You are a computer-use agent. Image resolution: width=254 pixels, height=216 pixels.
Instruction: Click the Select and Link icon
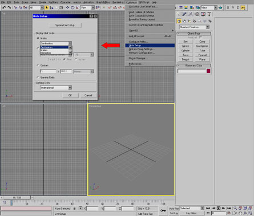(x=15, y=7)
